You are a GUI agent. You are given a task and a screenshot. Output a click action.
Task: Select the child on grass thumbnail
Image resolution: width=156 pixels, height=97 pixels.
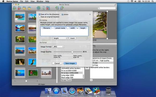click(33, 73)
